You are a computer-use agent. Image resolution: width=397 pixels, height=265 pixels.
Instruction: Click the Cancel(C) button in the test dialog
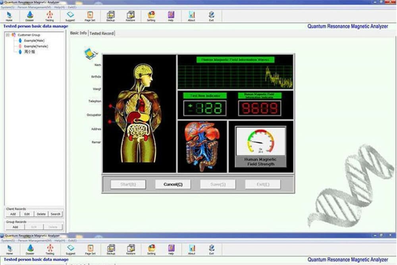coord(173,184)
